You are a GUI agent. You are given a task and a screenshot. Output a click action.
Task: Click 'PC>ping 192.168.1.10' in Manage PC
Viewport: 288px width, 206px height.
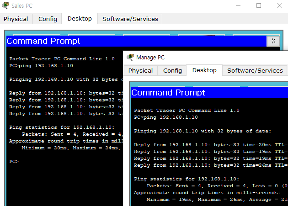166,117
